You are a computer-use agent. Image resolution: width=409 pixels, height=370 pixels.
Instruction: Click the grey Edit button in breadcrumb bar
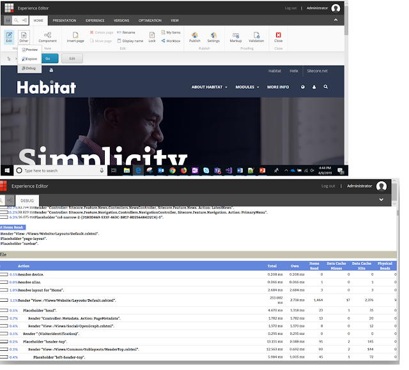click(72, 59)
